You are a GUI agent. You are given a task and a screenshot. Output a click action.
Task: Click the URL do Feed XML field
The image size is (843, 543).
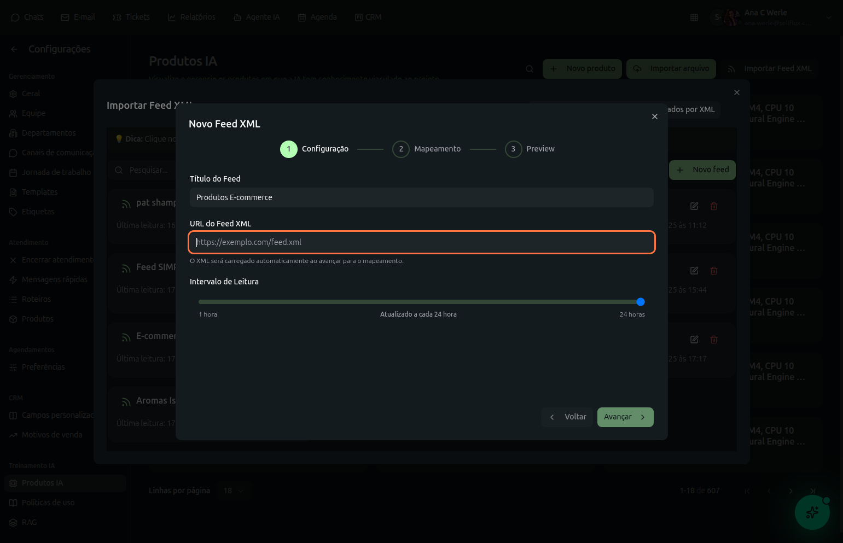click(421, 242)
